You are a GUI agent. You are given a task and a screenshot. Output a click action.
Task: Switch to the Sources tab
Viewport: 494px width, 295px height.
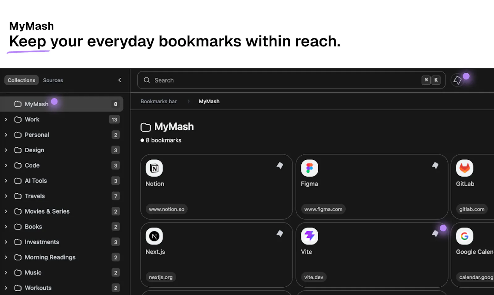53,80
